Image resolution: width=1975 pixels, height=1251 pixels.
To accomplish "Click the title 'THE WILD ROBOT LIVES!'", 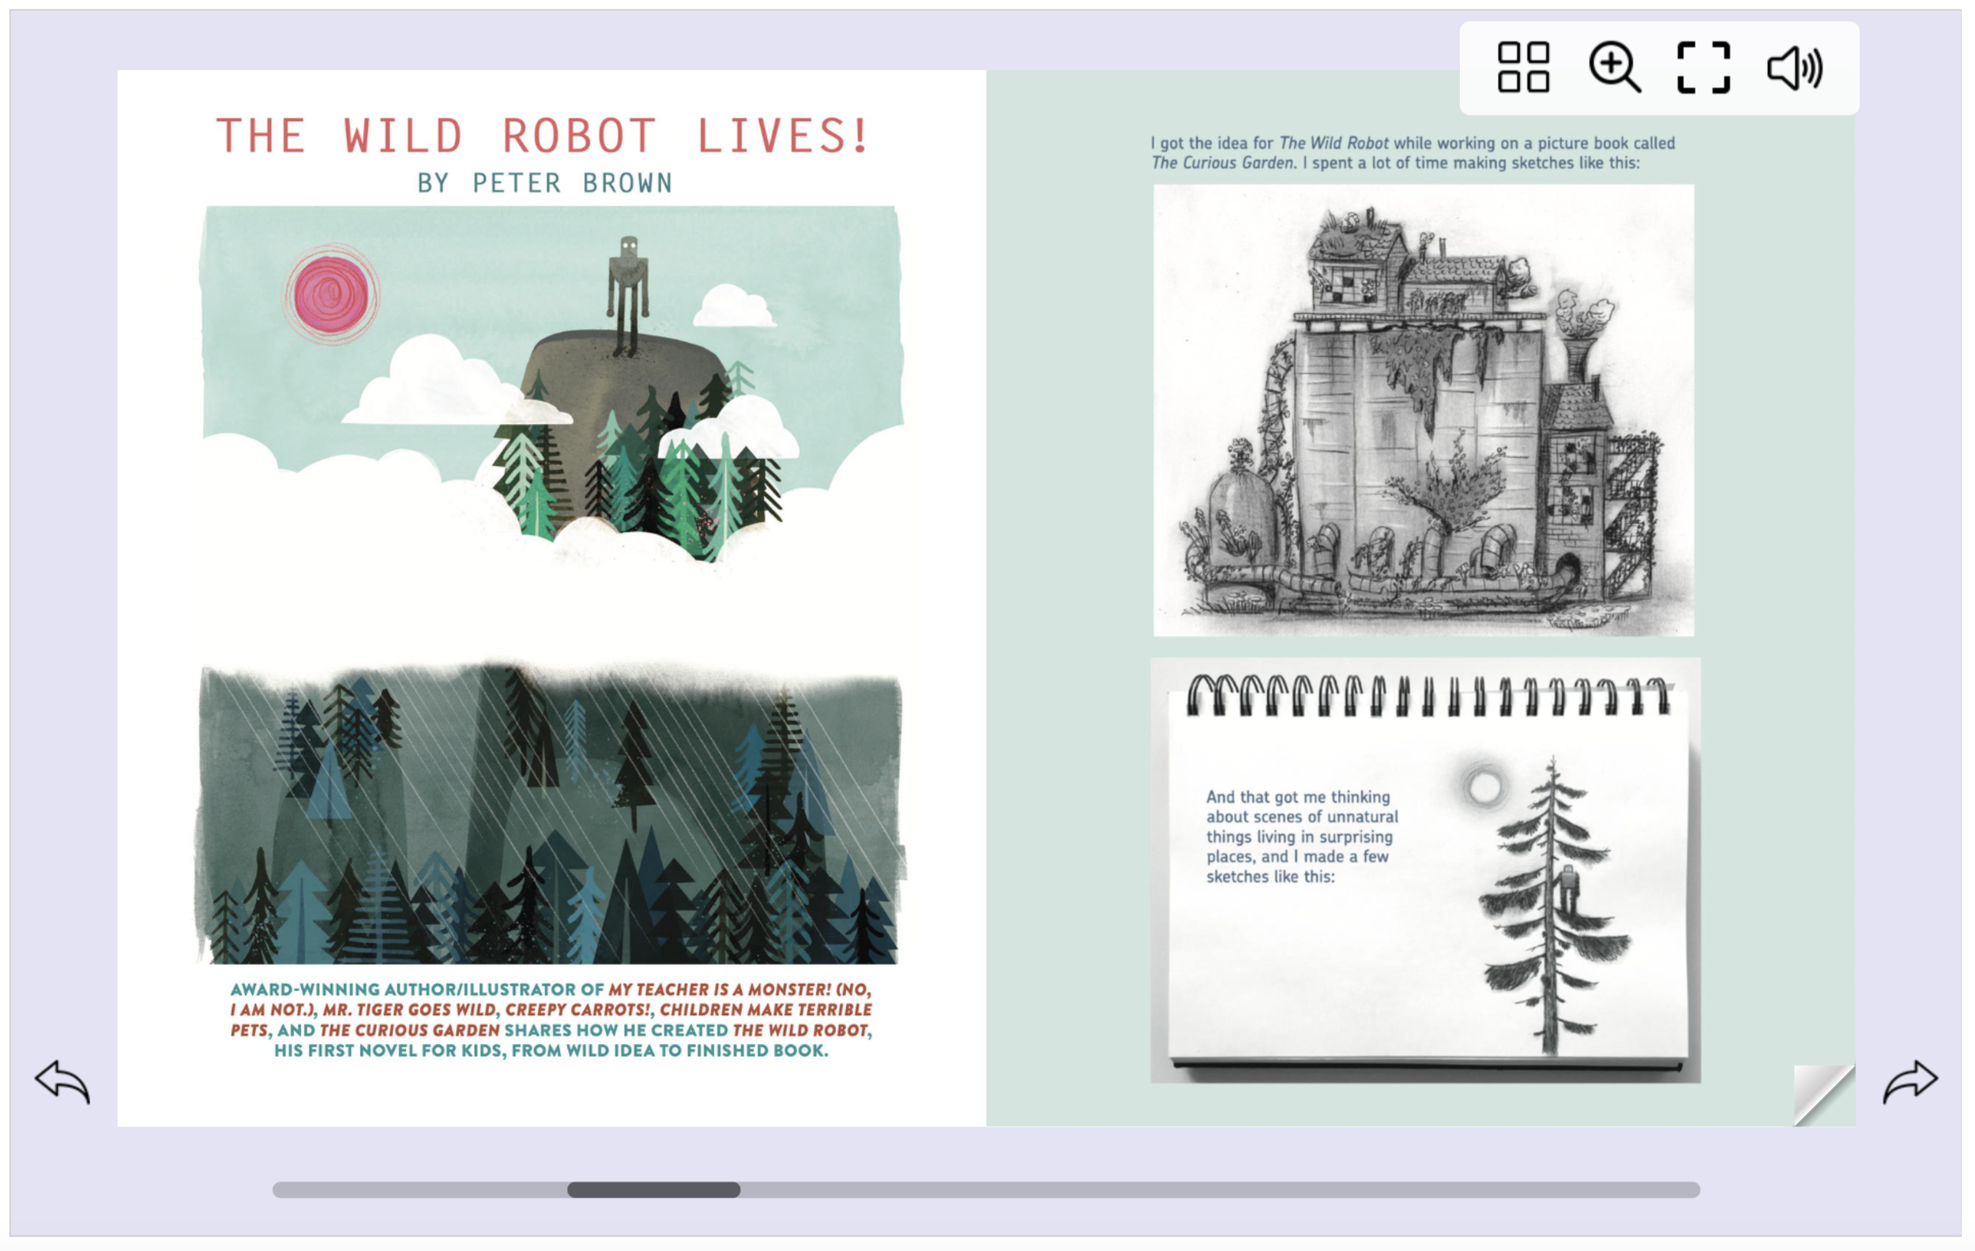I will coord(542,136).
